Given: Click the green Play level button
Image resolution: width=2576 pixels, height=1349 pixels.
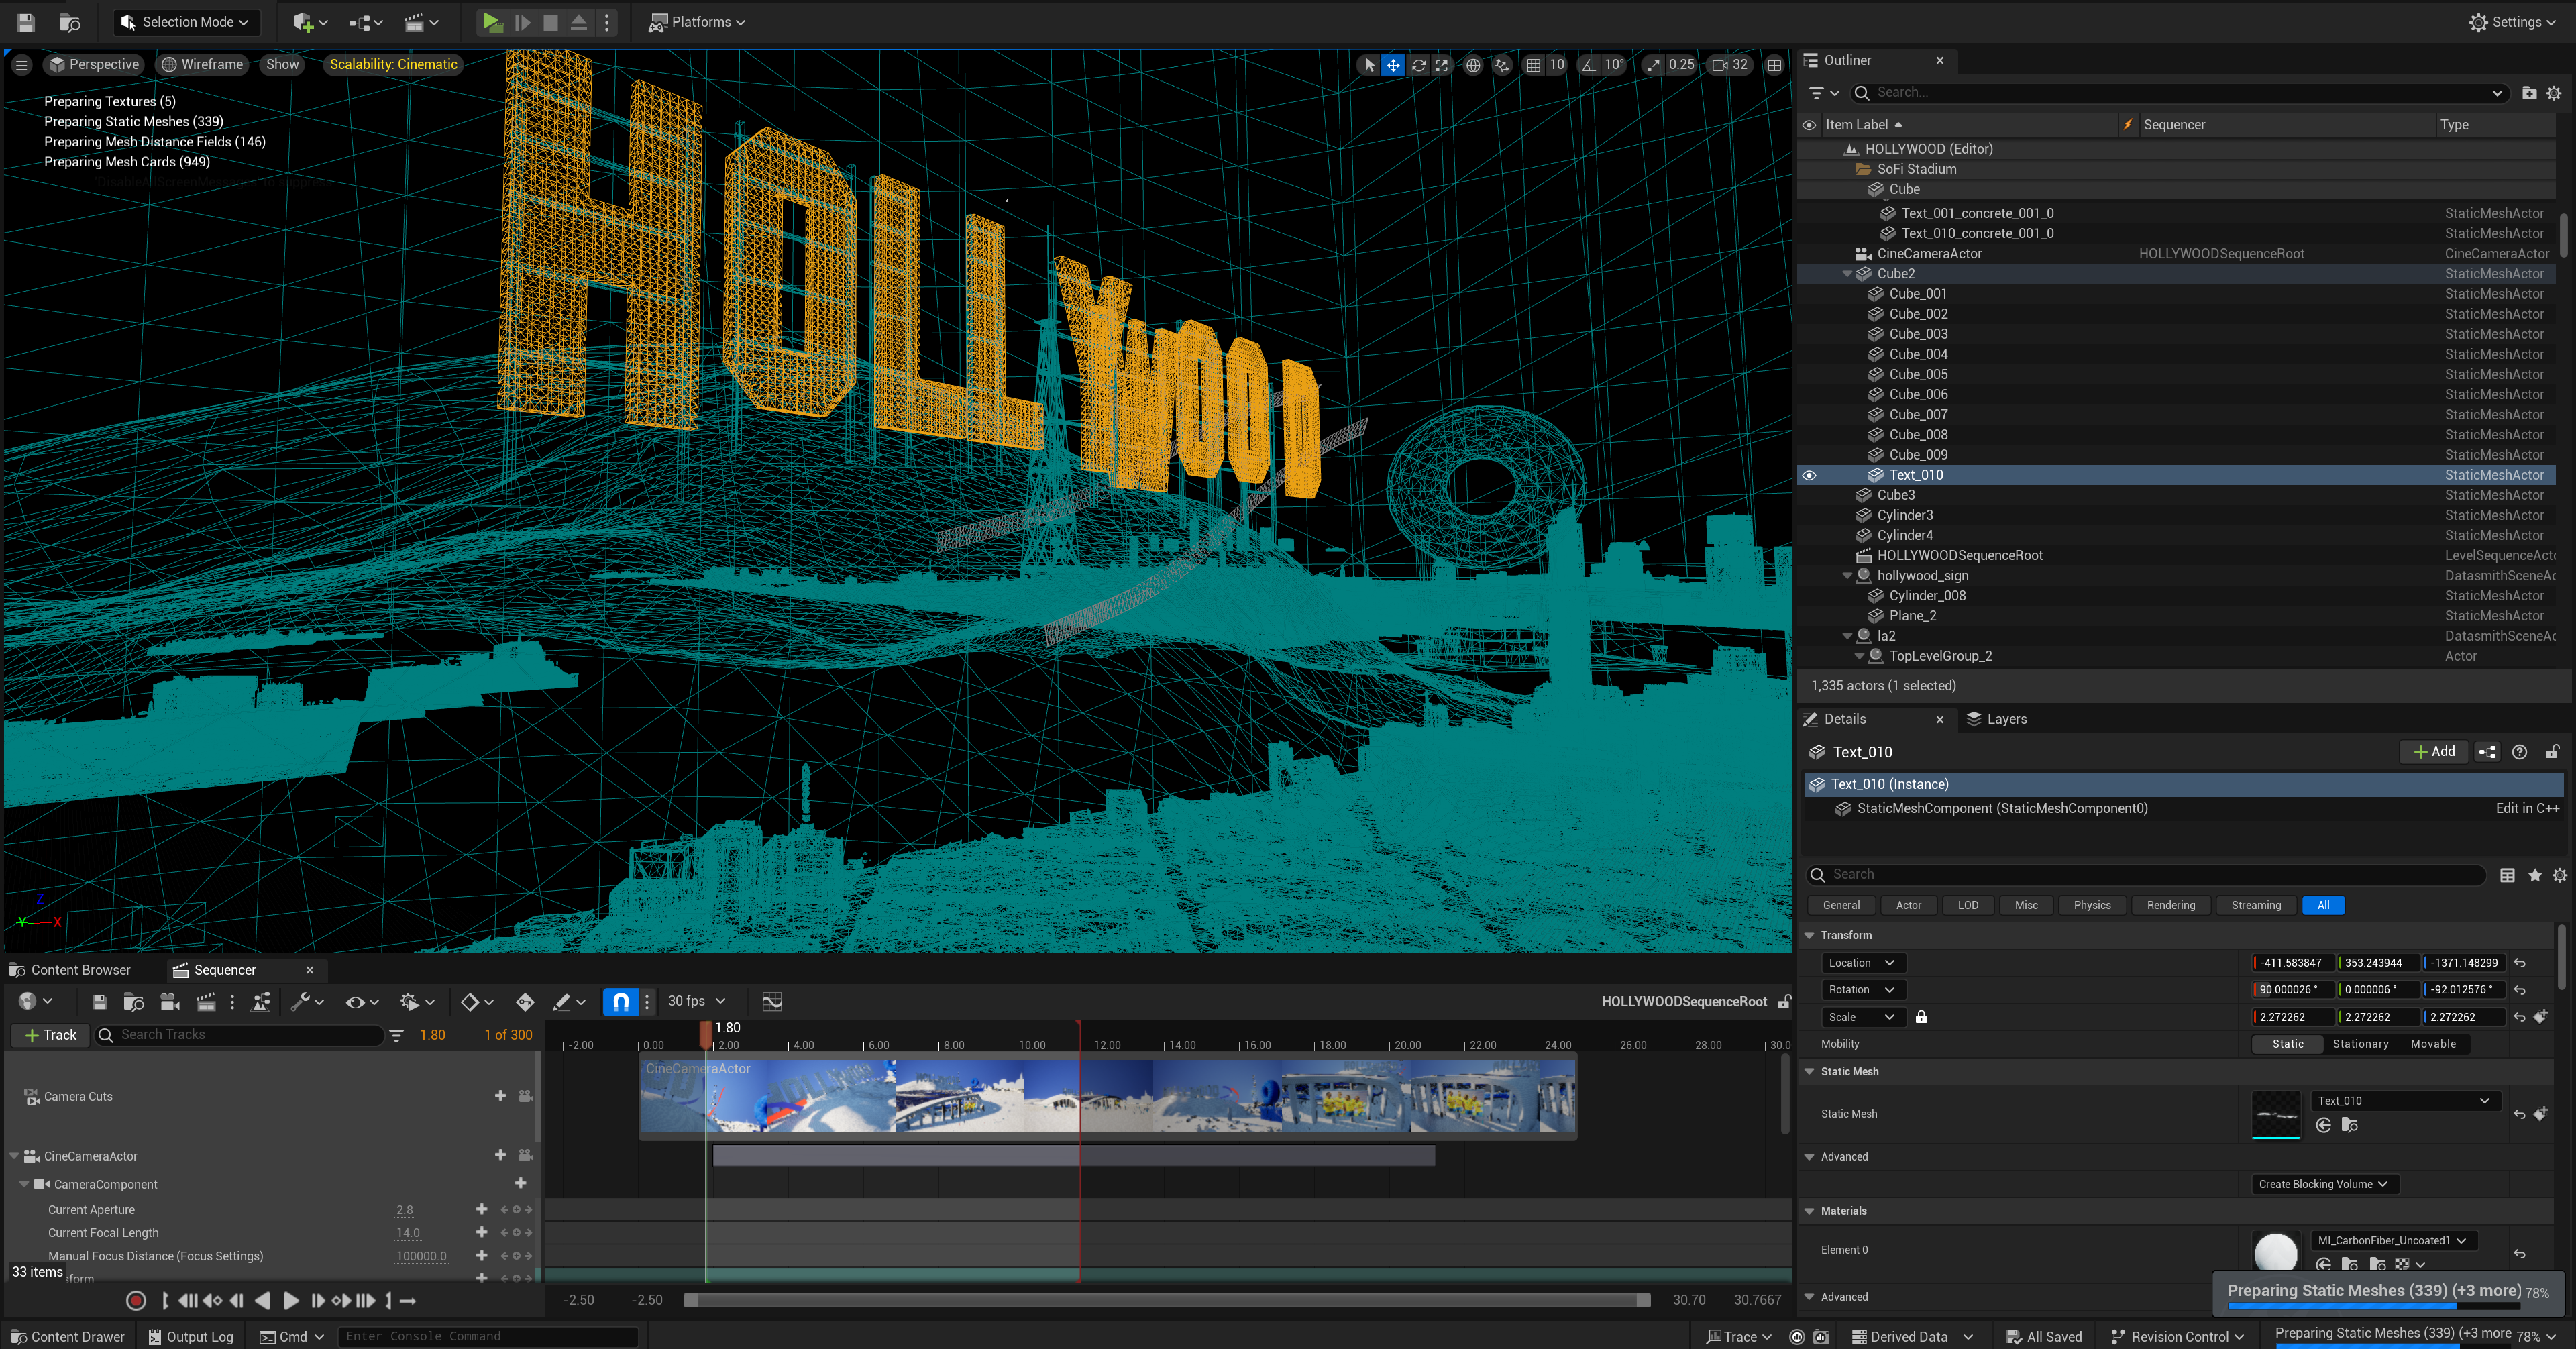Looking at the screenshot, I should coord(492,22).
